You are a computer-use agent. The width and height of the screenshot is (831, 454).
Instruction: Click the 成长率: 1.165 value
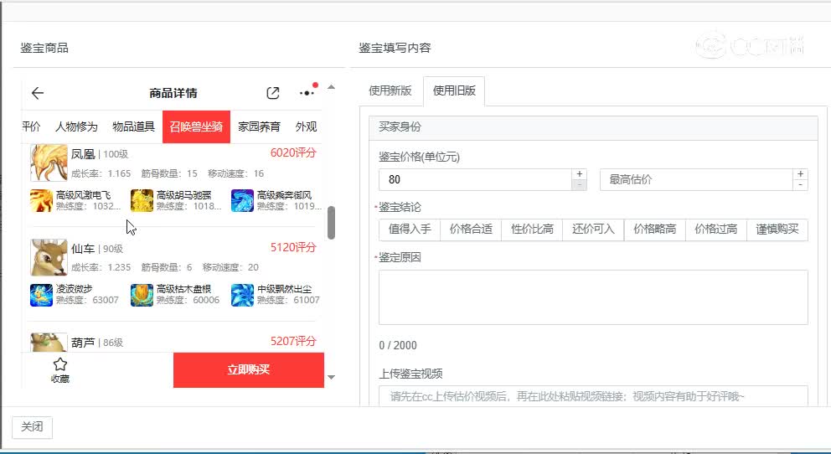(101, 173)
